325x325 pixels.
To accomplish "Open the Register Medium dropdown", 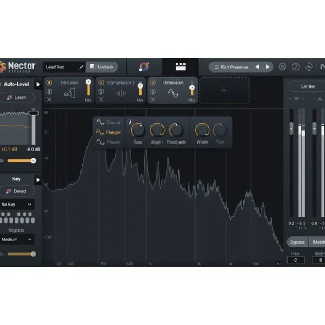I will [17, 239].
